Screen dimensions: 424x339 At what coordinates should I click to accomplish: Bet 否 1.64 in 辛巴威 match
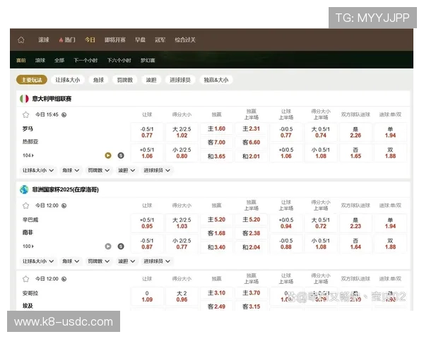coord(355,244)
